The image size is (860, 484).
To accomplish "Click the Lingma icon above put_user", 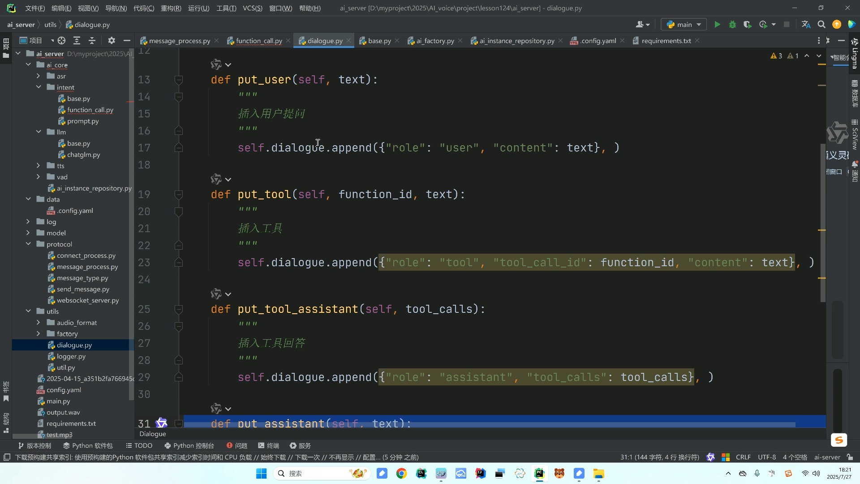I will pos(216,65).
